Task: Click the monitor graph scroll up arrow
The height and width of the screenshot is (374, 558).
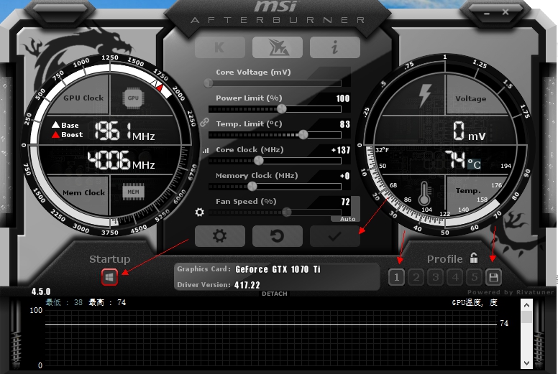Action: pos(526,305)
